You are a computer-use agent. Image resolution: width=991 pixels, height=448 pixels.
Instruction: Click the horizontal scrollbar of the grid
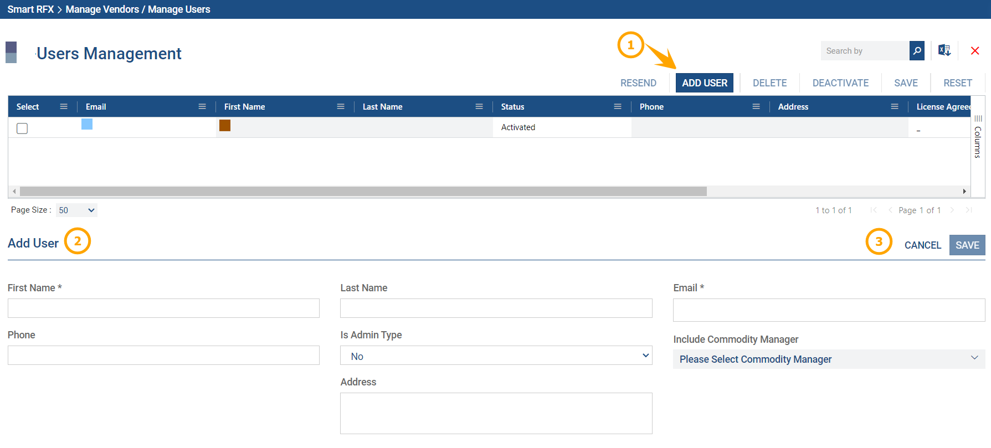(x=363, y=192)
